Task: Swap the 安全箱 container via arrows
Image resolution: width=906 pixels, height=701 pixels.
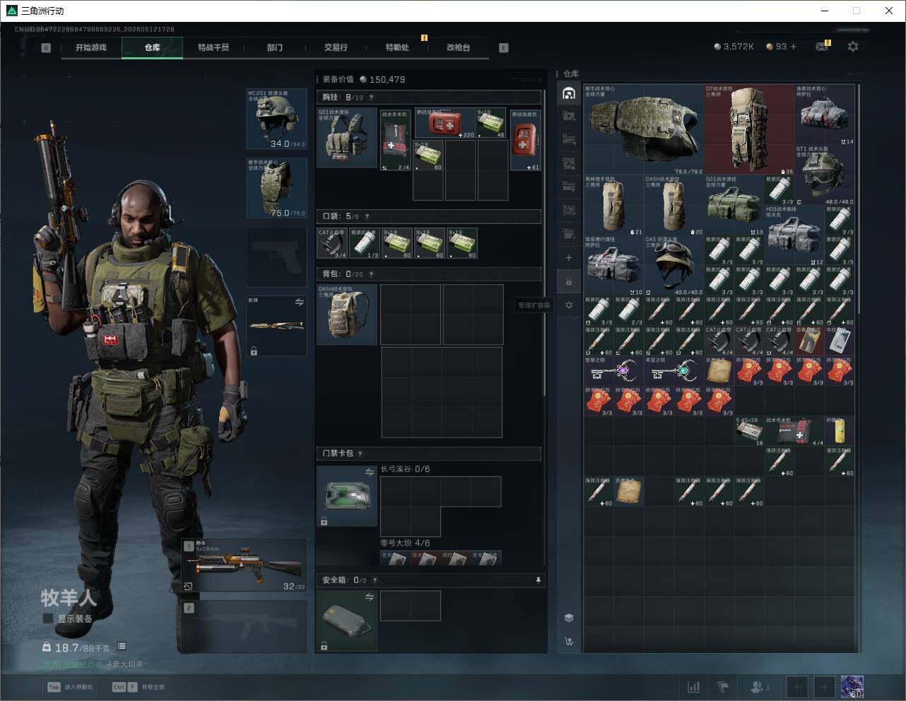Action: click(369, 598)
